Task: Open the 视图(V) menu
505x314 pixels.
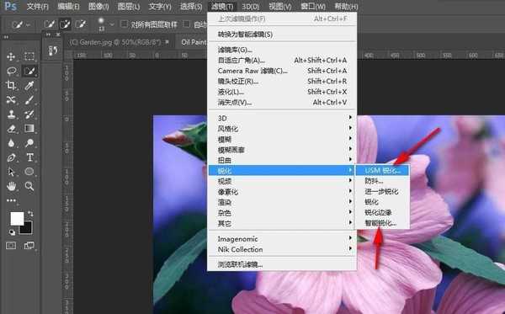Action: click(280, 7)
